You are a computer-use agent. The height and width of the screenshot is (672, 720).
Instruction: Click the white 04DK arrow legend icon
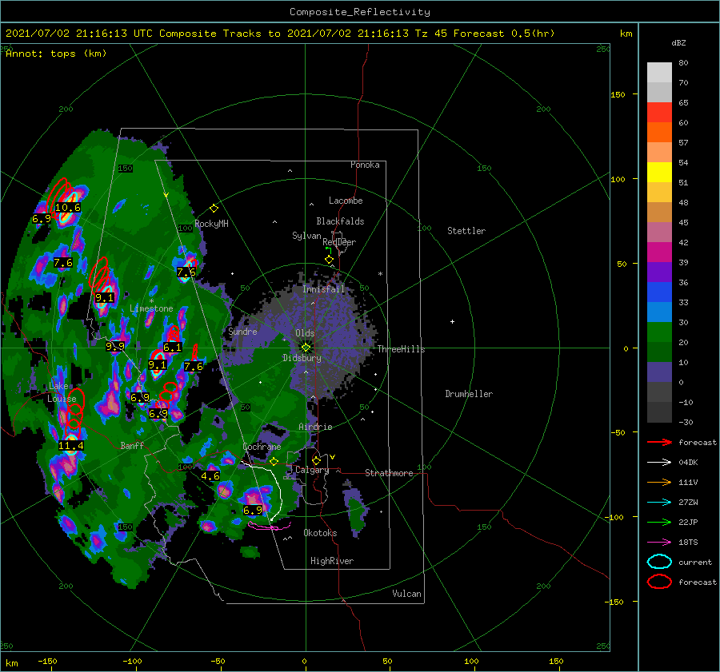(659, 463)
